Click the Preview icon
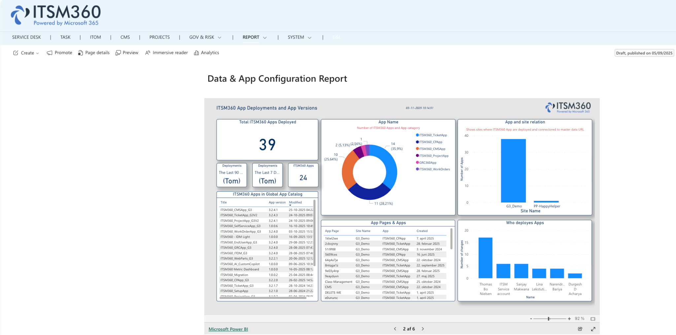This screenshot has height=335, width=676. point(118,53)
